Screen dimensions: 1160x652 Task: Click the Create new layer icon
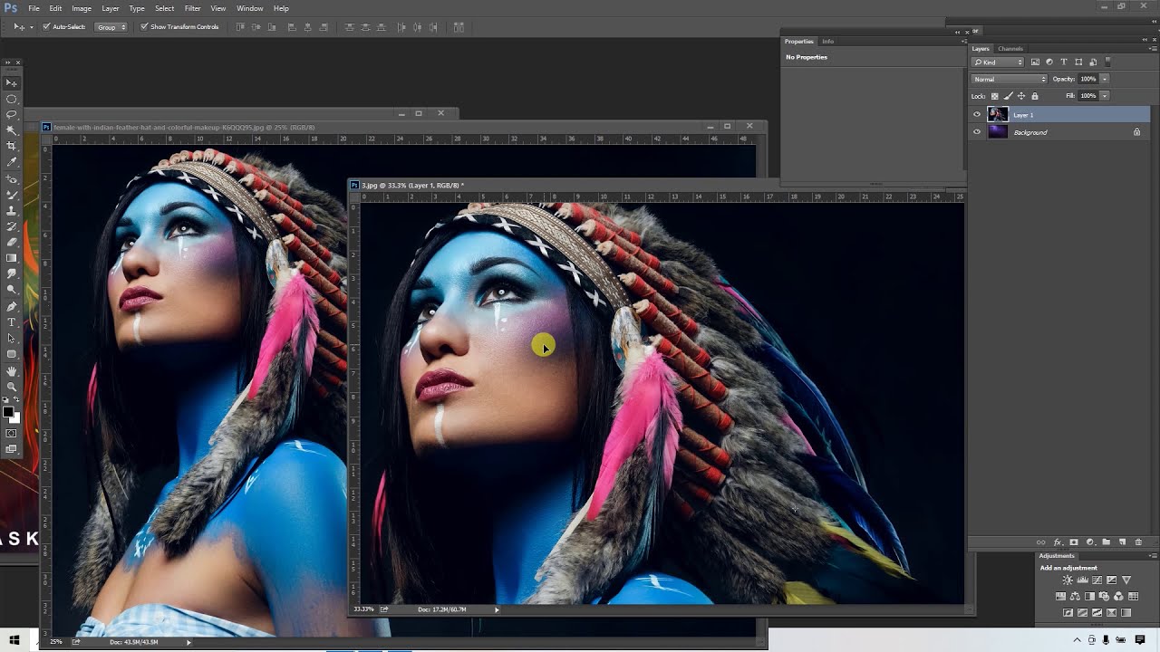point(1122,542)
